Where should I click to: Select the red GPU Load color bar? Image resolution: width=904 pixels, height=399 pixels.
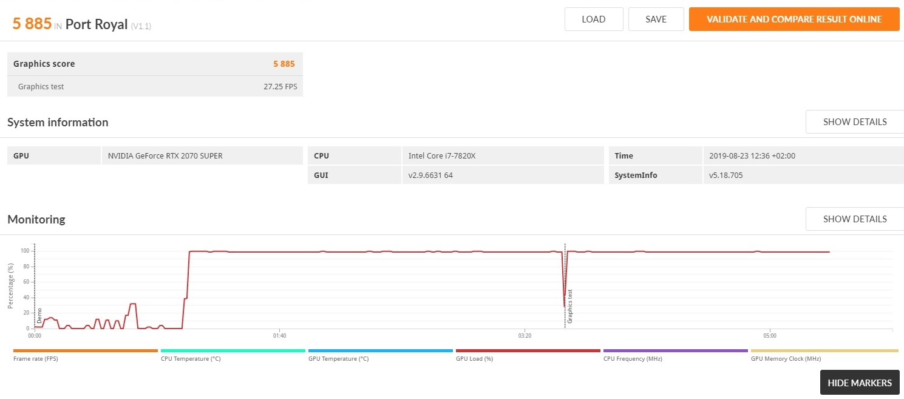(x=528, y=350)
